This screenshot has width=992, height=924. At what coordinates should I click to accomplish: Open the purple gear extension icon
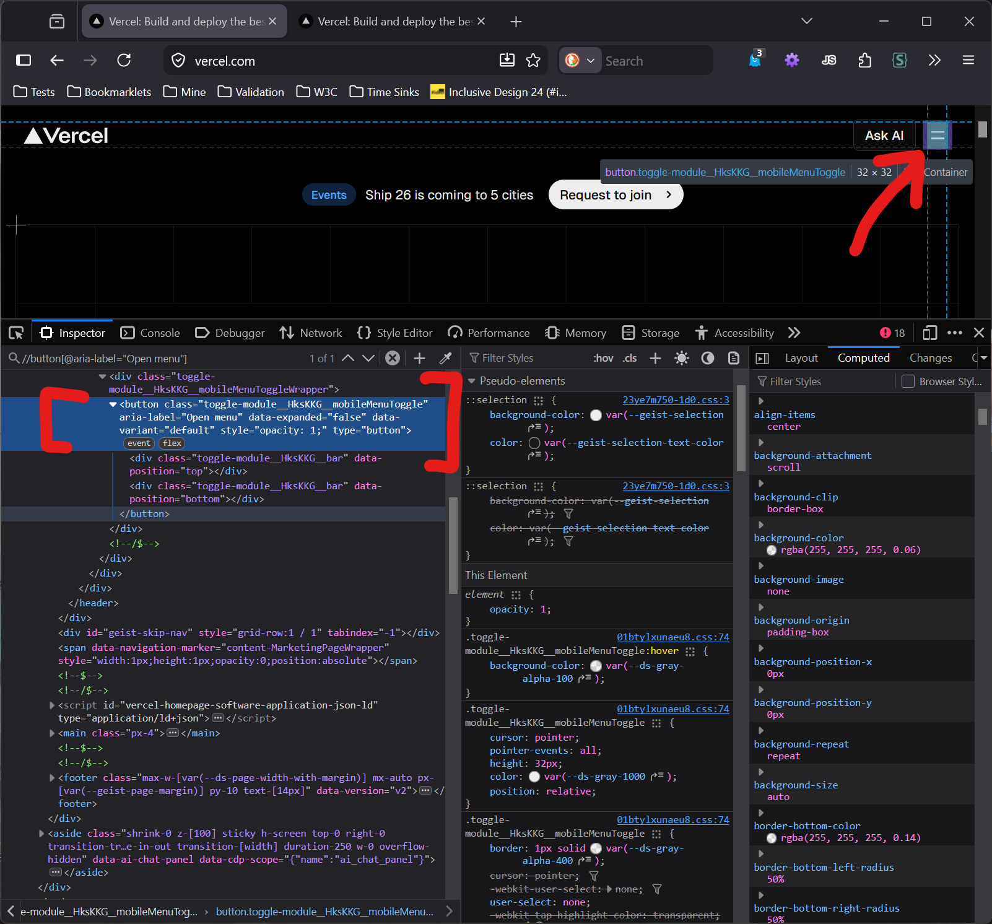[792, 60]
